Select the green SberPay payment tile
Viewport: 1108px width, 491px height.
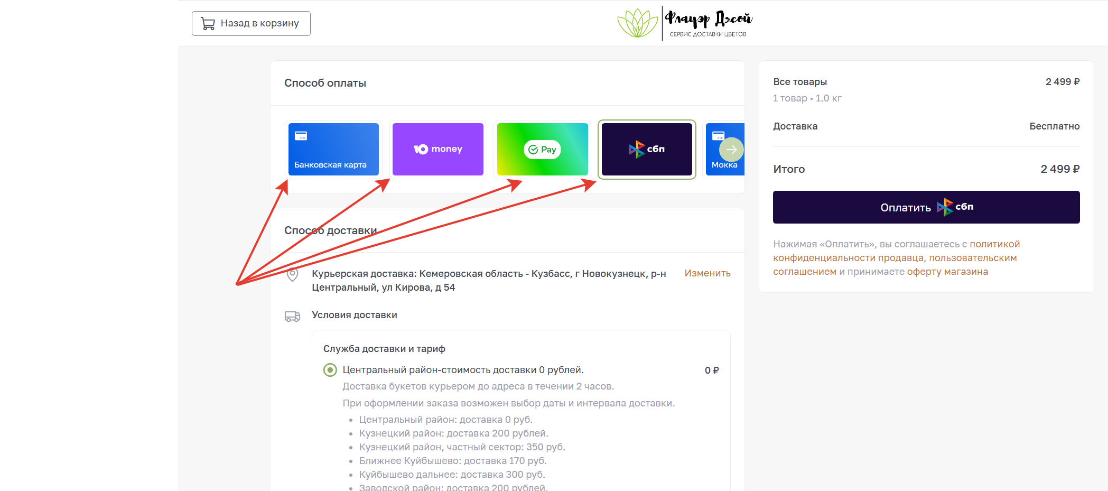pyautogui.click(x=543, y=150)
